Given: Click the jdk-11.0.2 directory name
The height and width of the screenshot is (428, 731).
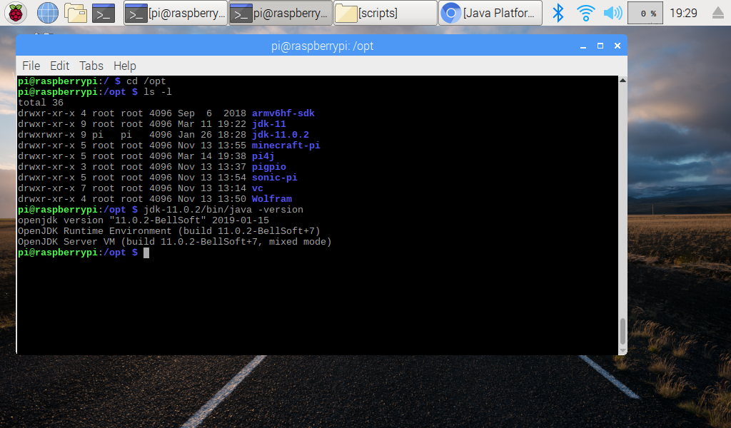Looking at the screenshot, I should [x=280, y=135].
